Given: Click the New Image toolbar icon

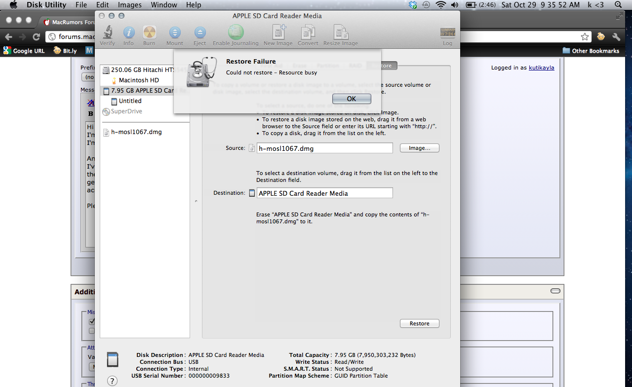Looking at the screenshot, I should 279,33.
